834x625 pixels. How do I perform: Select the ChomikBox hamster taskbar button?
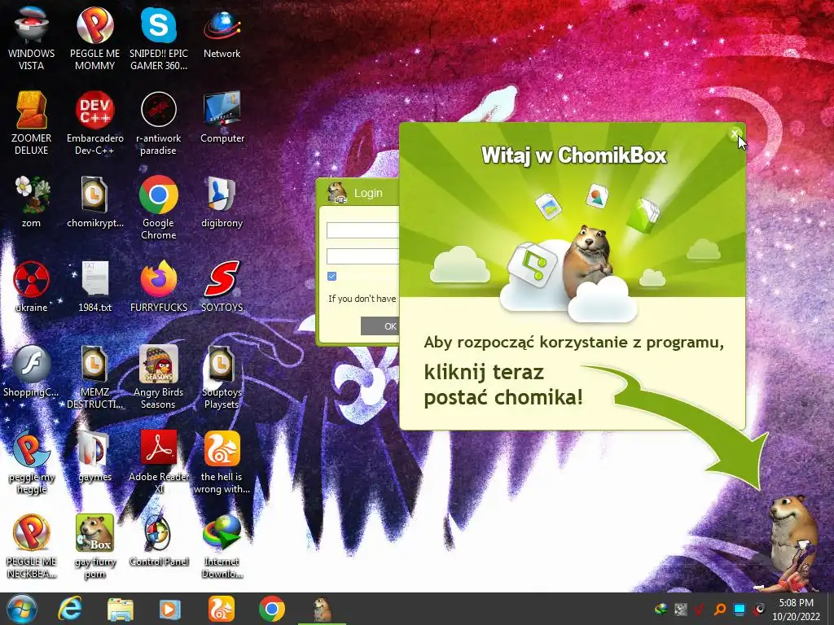click(322, 609)
